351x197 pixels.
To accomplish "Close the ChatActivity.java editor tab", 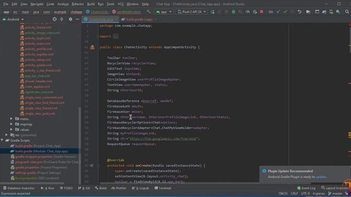I will coord(116,20).
